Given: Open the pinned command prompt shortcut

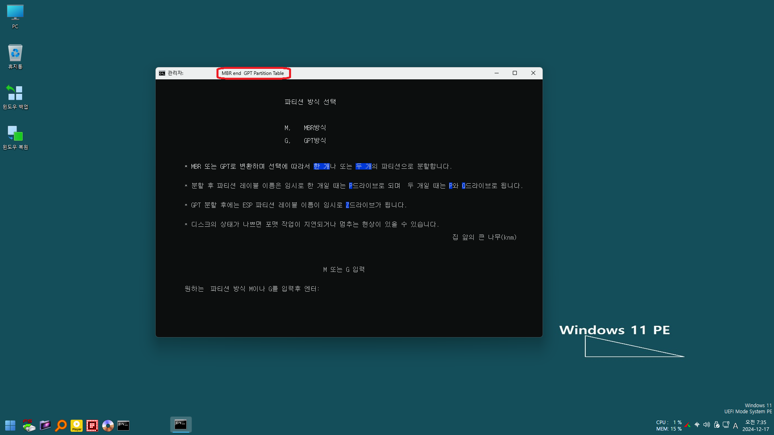Looking at the screenshot, I should (123, 425).
